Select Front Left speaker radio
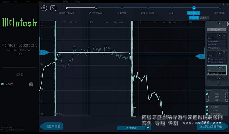Viewport: 229px width, 134px height. [x=209, y=42]
